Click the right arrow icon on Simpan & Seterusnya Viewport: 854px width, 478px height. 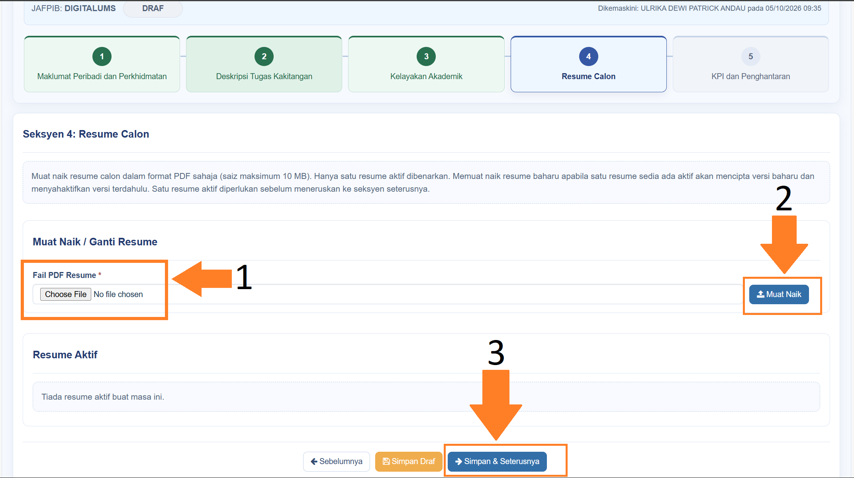click(x=458, y=461)
